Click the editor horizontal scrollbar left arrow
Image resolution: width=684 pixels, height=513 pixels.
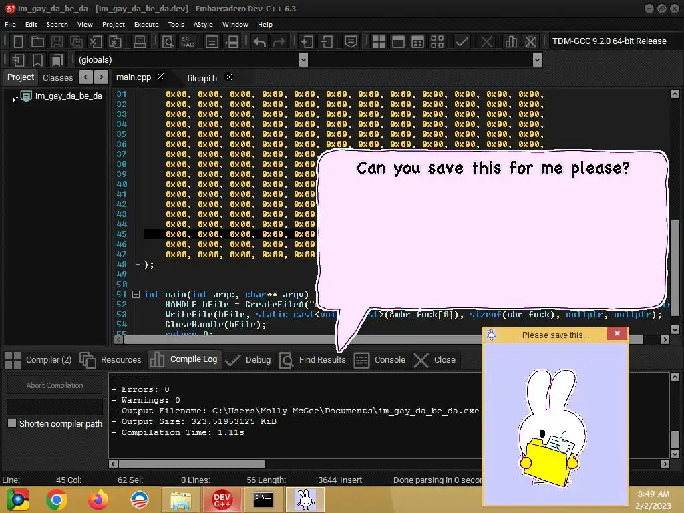[118, 339]
